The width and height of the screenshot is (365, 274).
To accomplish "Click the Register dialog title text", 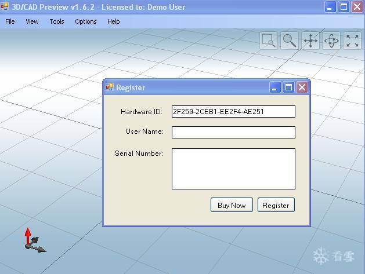I will [x=131, y=87].
